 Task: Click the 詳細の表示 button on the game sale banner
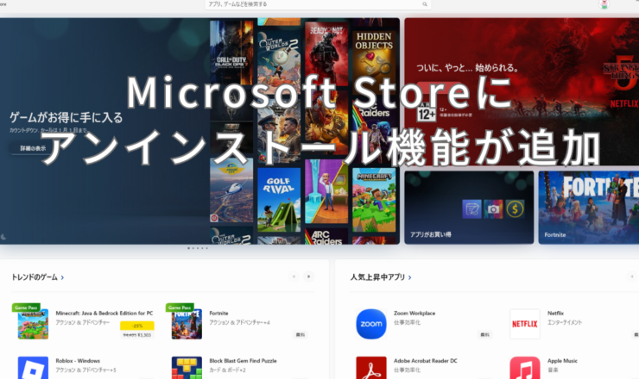tap(33, 148)
